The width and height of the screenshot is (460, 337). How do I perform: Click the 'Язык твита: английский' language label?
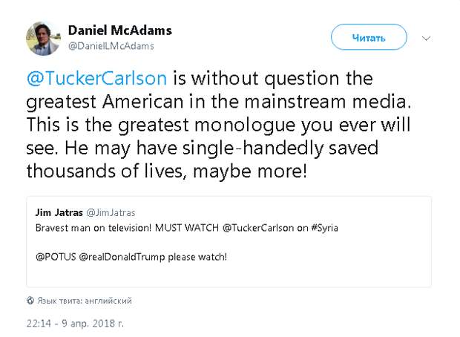pyautogui.click(x=84, y=301)
